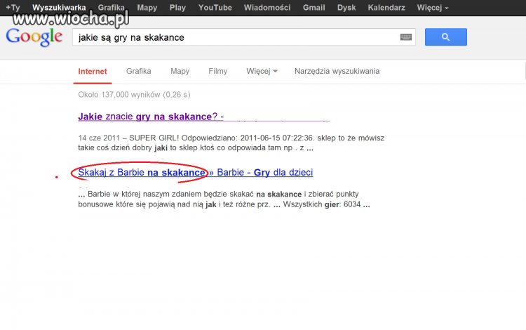The width and height of the screenshot is (526, 330).
Task: Expand Więcej dropdown under search box
Action: 262,71
